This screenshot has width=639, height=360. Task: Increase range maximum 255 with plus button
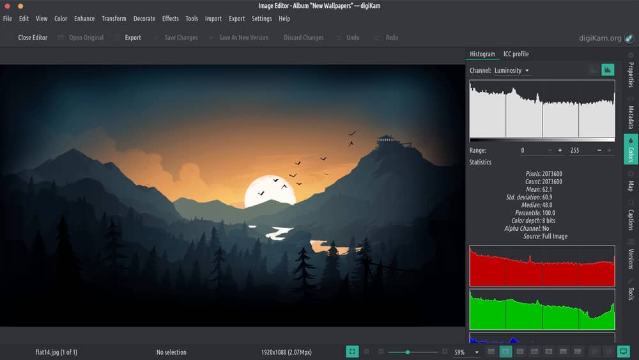pos(609,150)
